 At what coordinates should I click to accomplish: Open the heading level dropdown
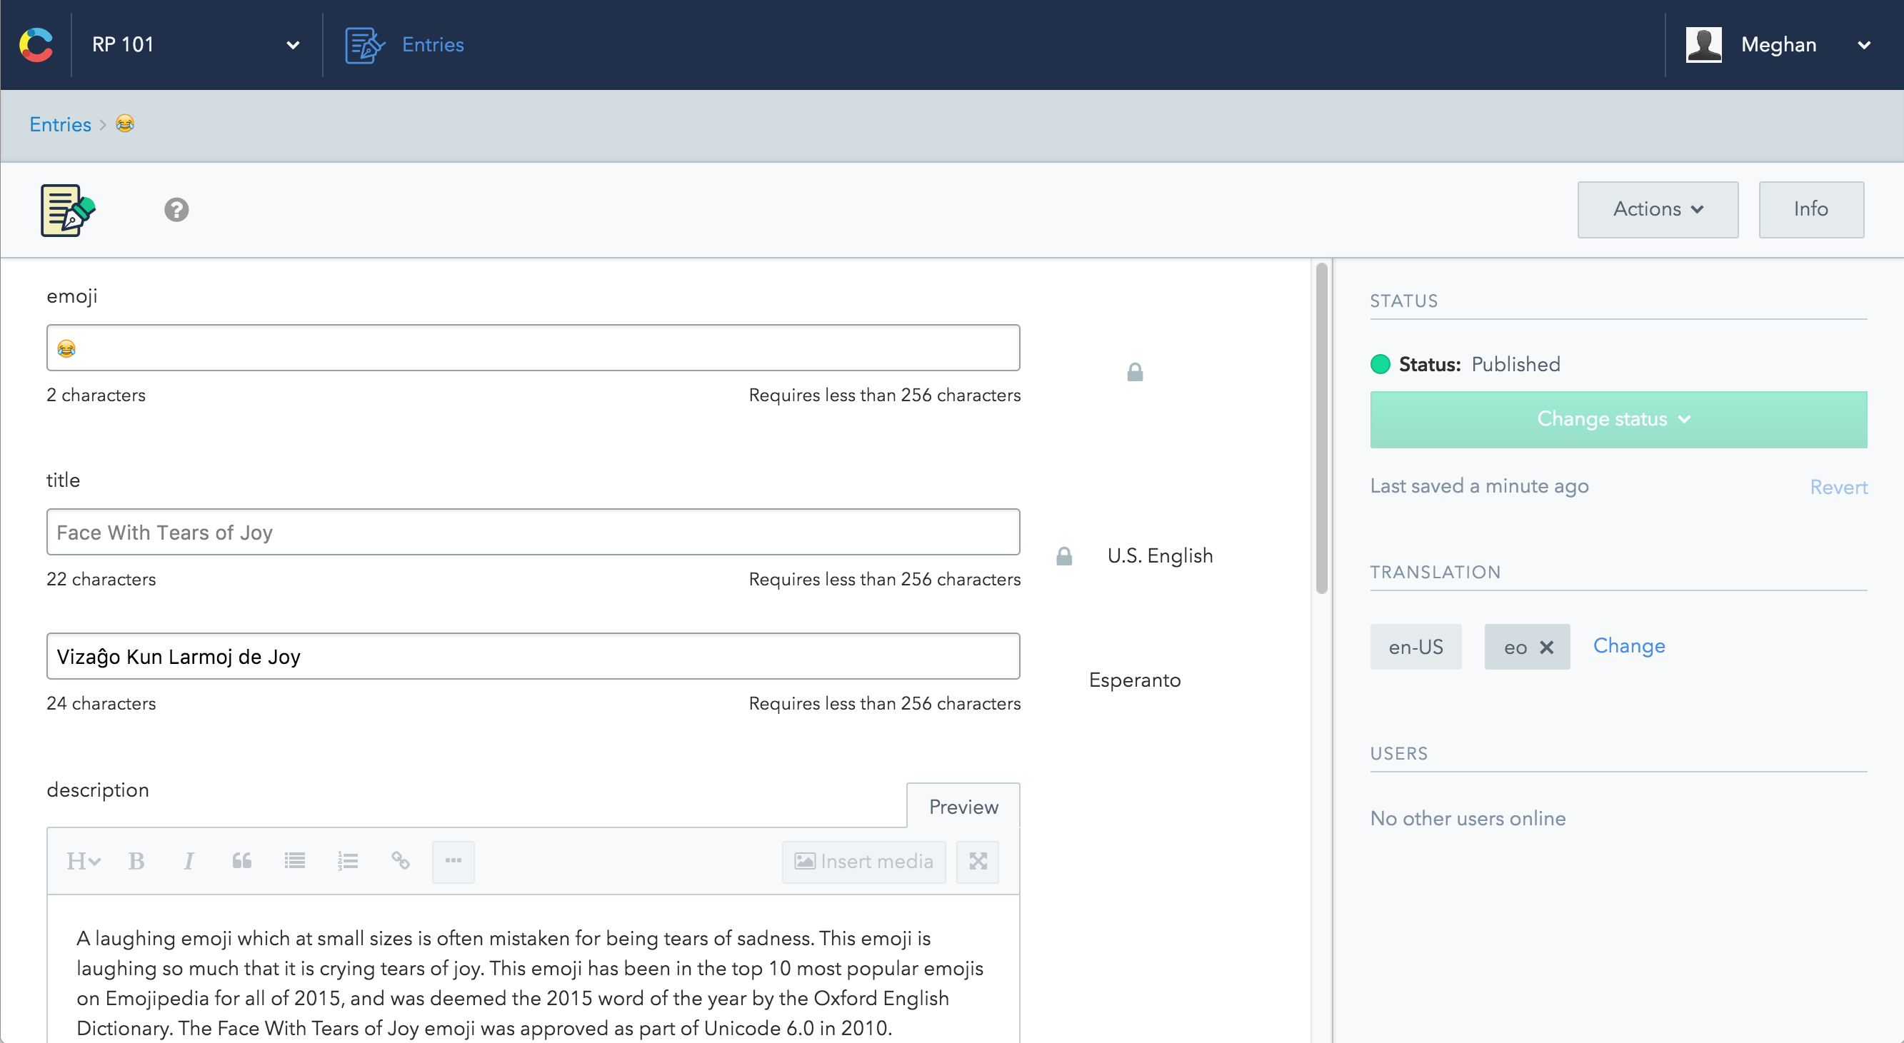(x=83, y=861)
